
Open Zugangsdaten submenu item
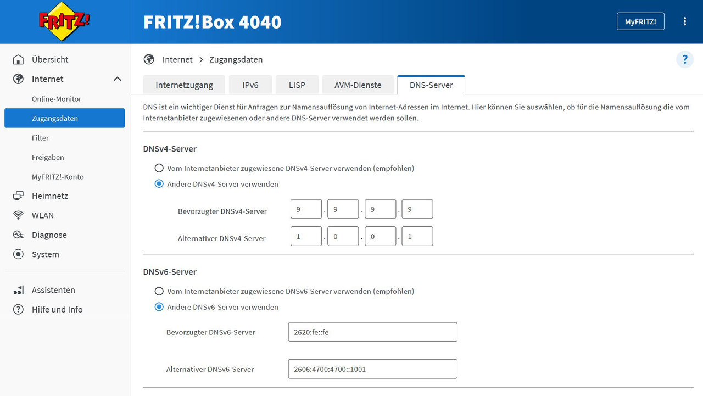pyautogui.click(x=65, y=118)
